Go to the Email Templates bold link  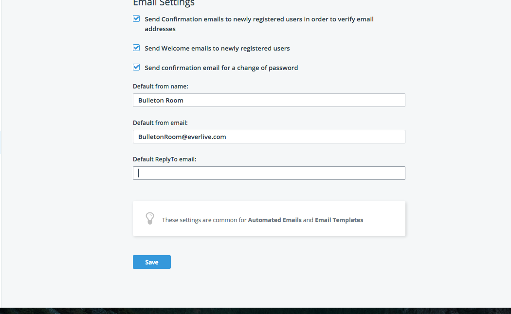pyautogui.click(x=339, y=220)
